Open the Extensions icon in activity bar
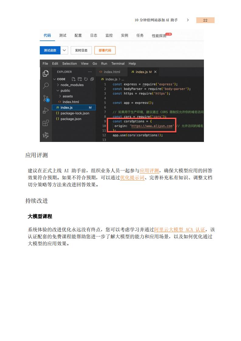Viewport: 241px width, 341px height. (x=46, y=123)
